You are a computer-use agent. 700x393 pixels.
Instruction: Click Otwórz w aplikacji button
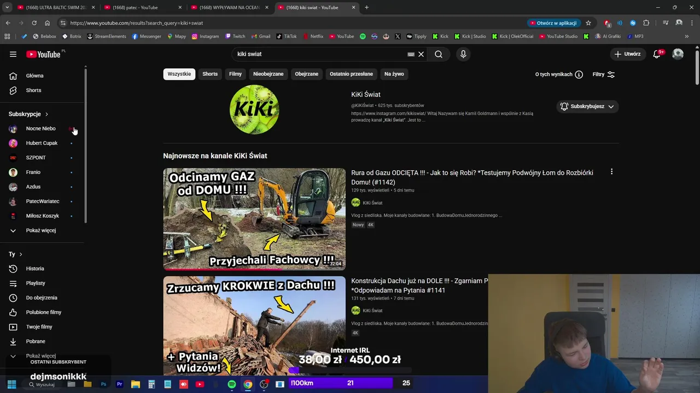pos(553,23)
